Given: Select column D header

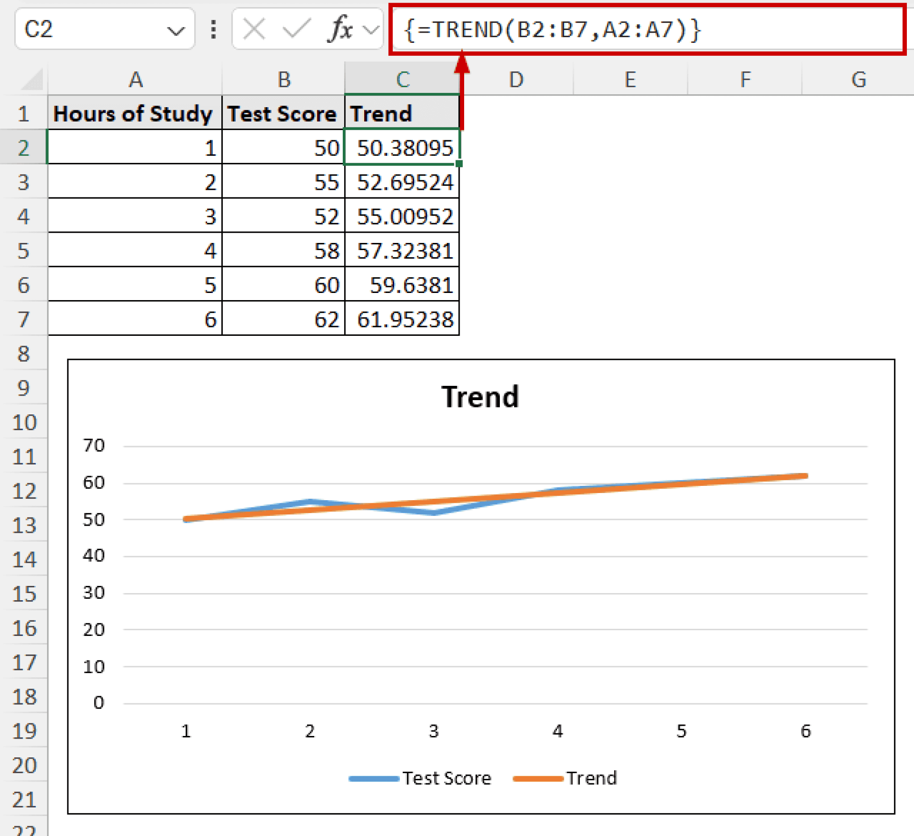Looking at the screenshot, I should (516, 79).
